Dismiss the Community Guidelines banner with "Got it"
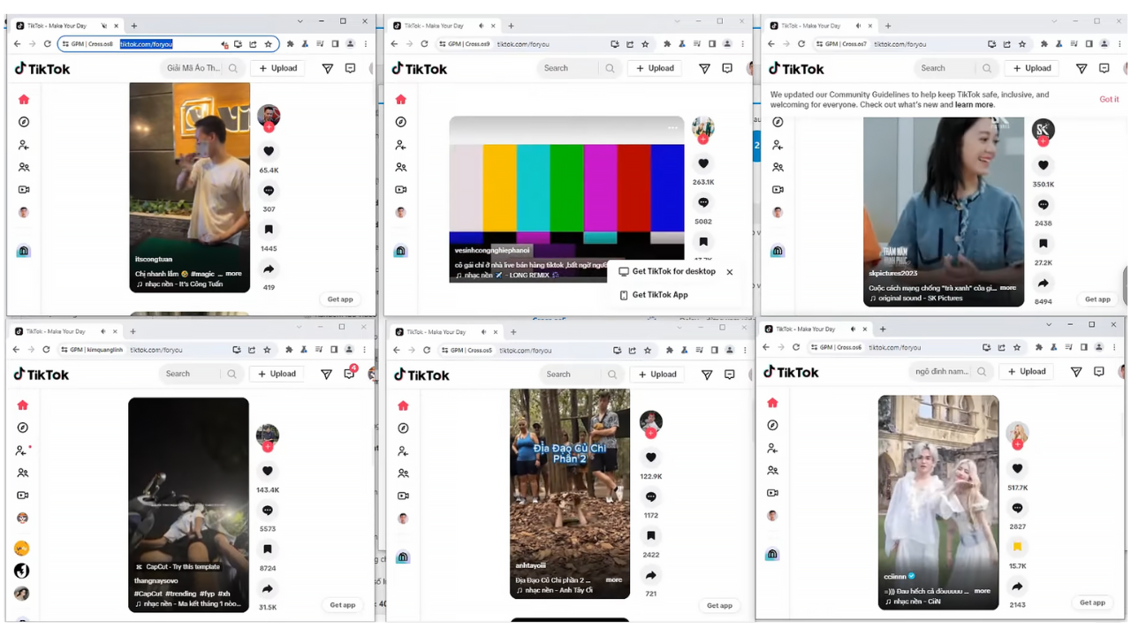This screenshot has width=1131, height=636. tap(1109, 99)
